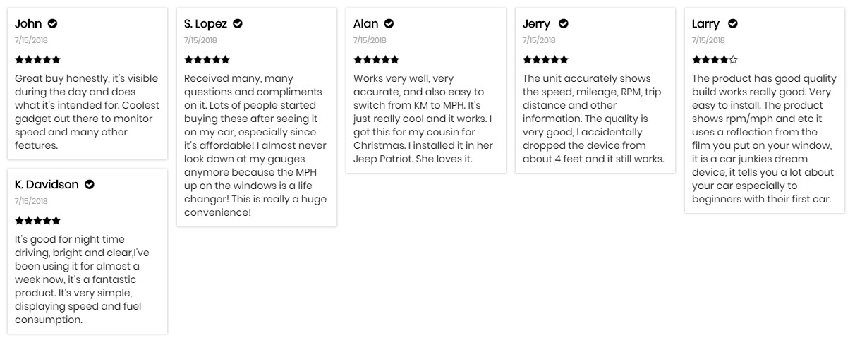Click Alan's verified checkmark icon
This screenshot has width=855, height=345.
pyautogui.click(x=389, y=24)
